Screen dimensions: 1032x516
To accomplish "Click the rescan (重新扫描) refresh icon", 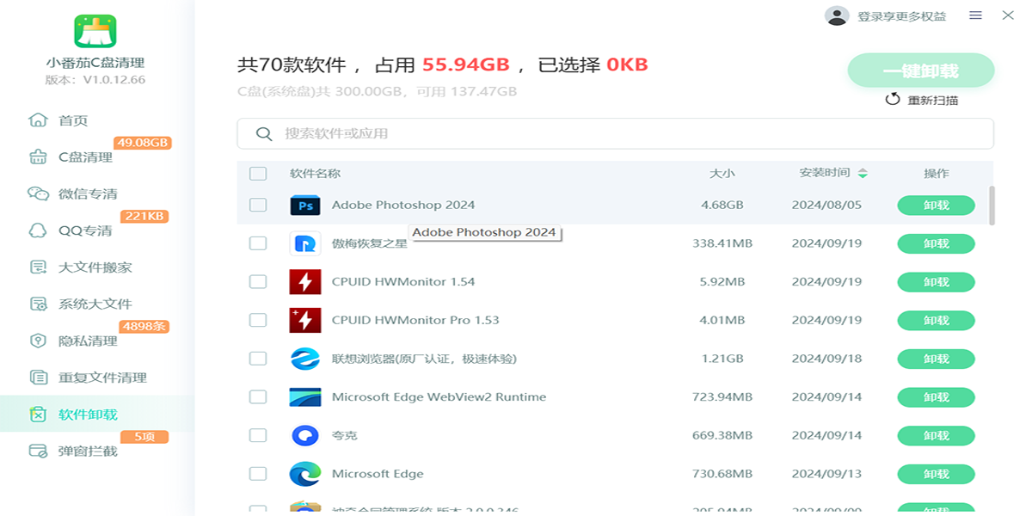I will (x=893, y=100).
